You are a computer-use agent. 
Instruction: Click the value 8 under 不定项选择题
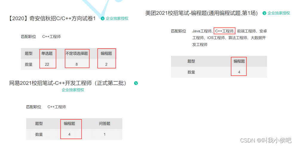click(x=77, y=64)
